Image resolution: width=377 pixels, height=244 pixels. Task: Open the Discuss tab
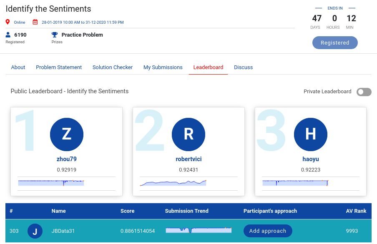coord(243,67)
